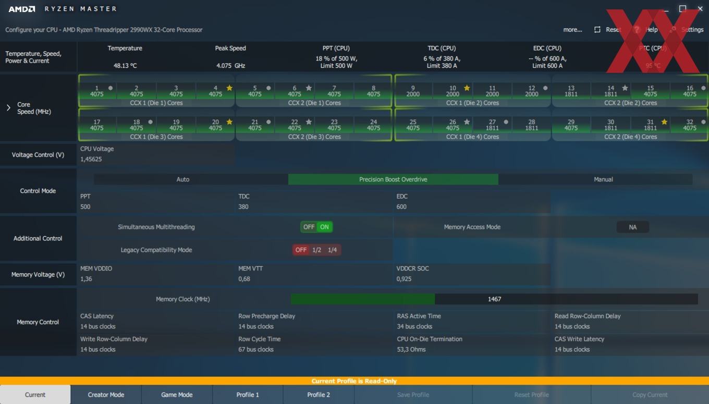Image resolution: width=709 pixels, height=404 pixels.
Task: Click the MEM VTT value 0,68
Action: [x=245, y=279]
